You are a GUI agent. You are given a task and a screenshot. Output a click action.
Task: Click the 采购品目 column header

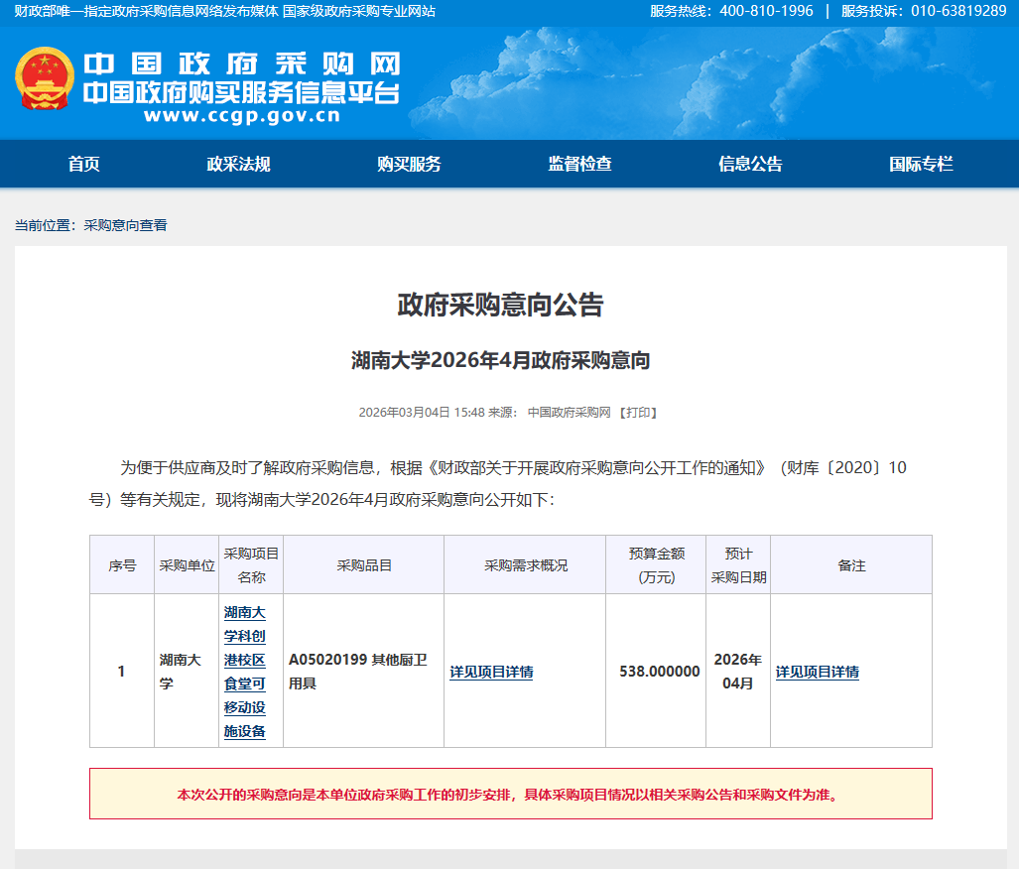click(x=364, y=565)
